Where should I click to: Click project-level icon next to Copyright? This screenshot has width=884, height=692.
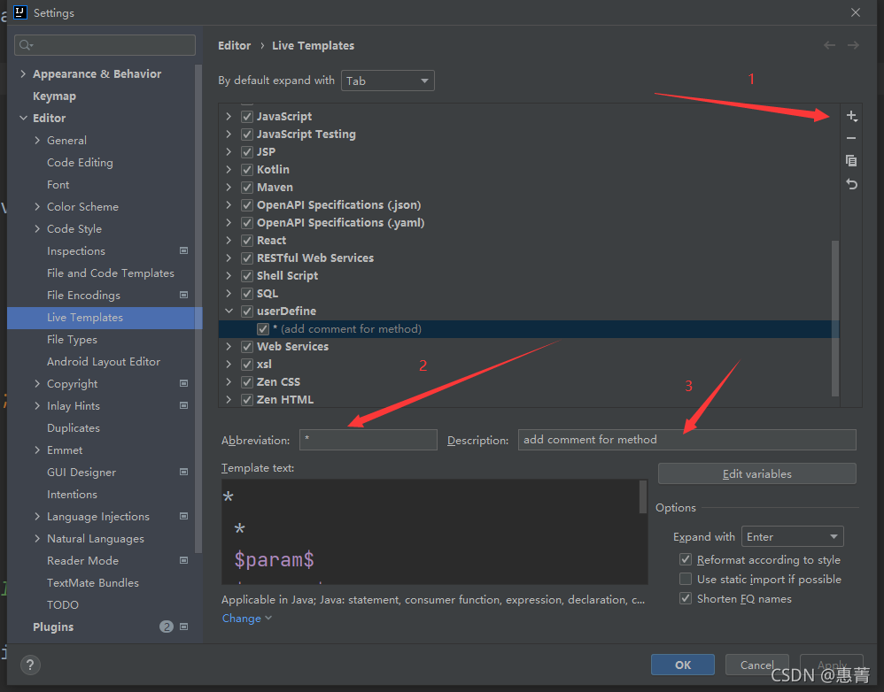tap(183, 383)
